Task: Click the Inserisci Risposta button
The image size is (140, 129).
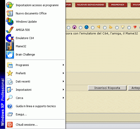Action: click(x=107, y=88)
